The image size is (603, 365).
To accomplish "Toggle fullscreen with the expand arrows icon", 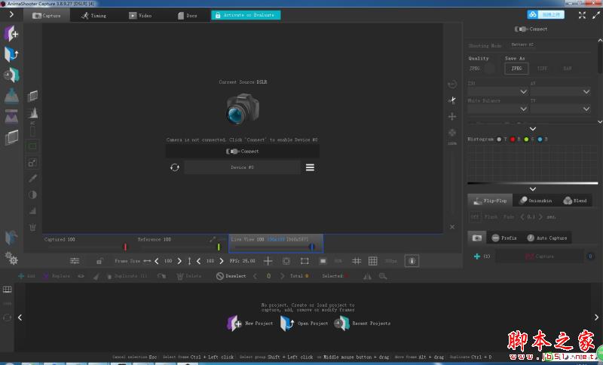I will point(582,15).
